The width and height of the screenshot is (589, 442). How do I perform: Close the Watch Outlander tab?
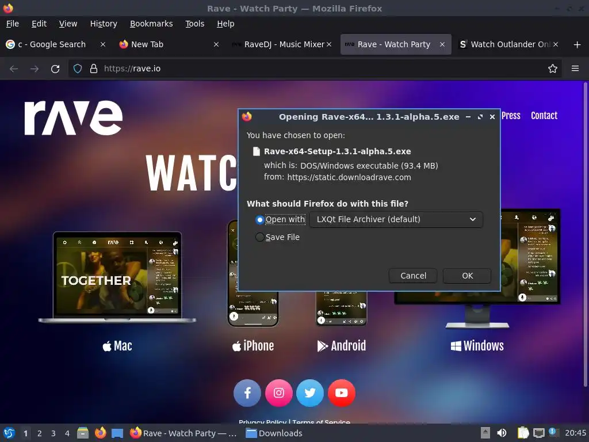[x=556, y=44]
